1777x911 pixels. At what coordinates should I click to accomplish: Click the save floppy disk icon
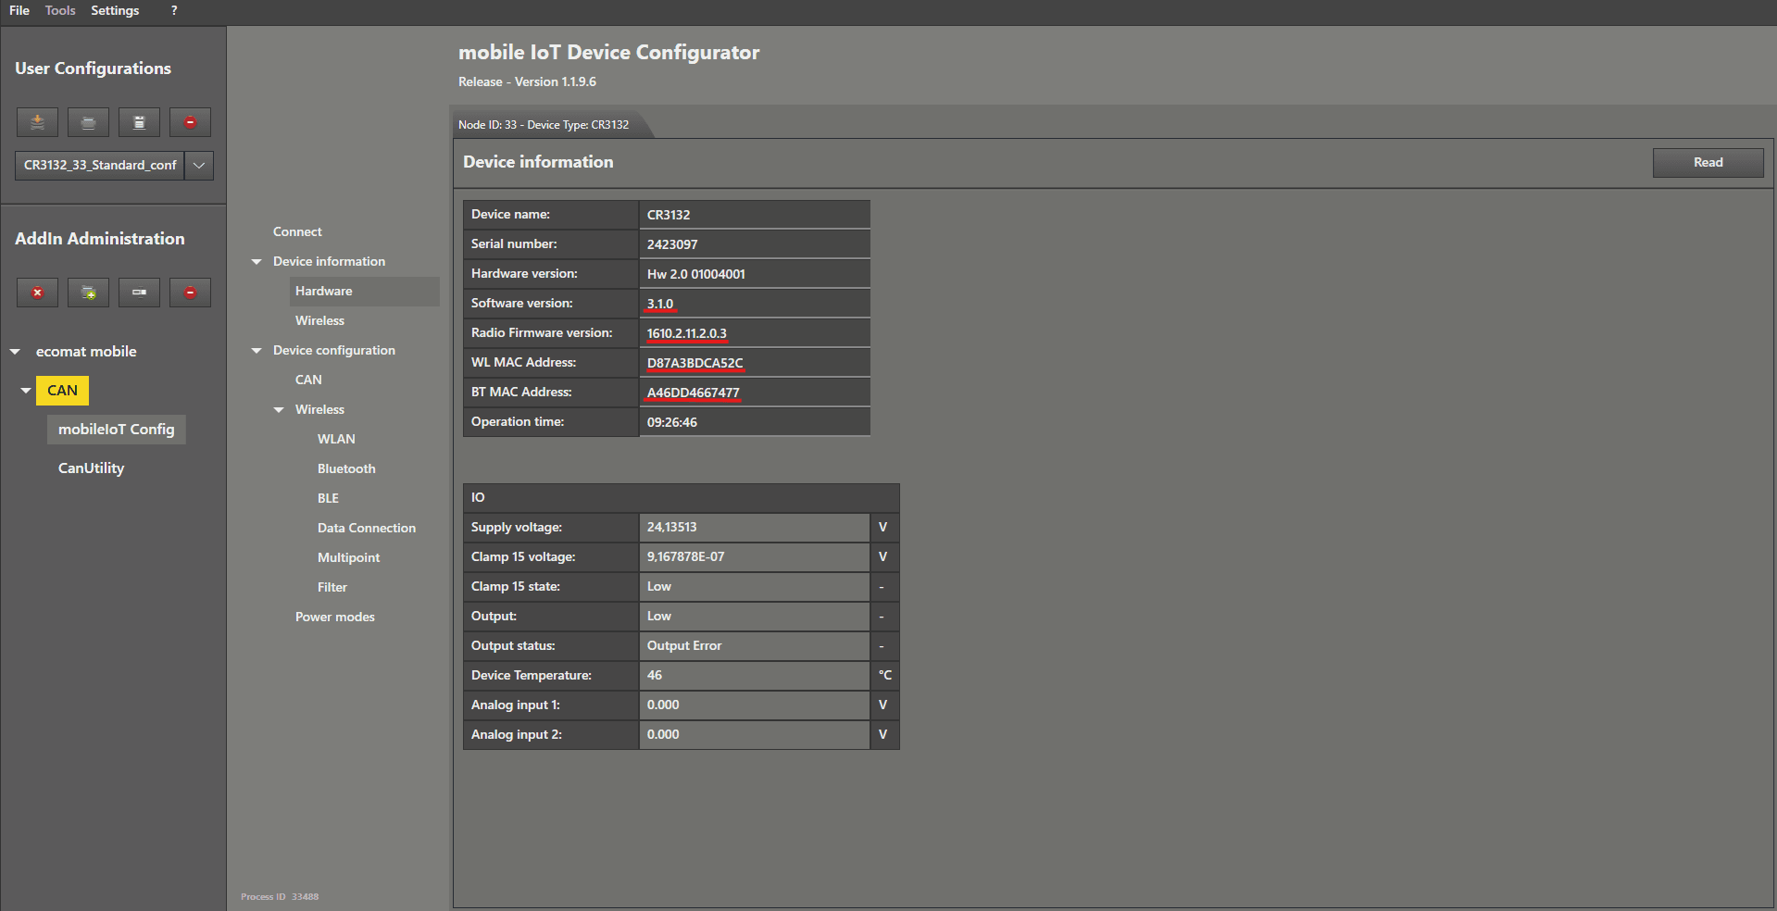coord(139,122)
